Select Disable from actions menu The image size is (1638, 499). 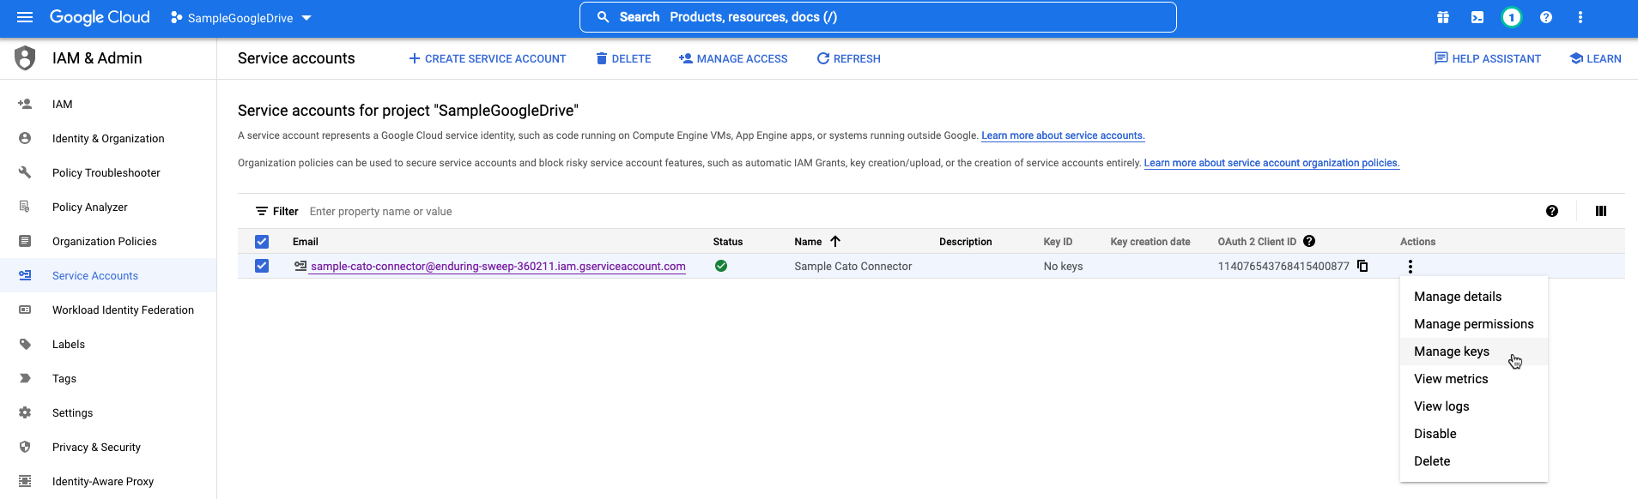click(1474, 434)
